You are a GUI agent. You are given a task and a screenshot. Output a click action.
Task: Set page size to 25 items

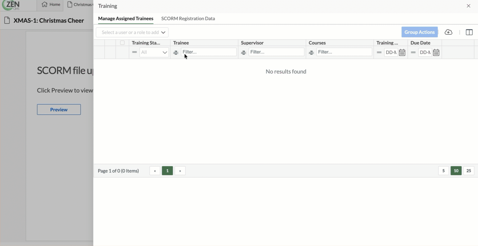click(x=469, y=171)
